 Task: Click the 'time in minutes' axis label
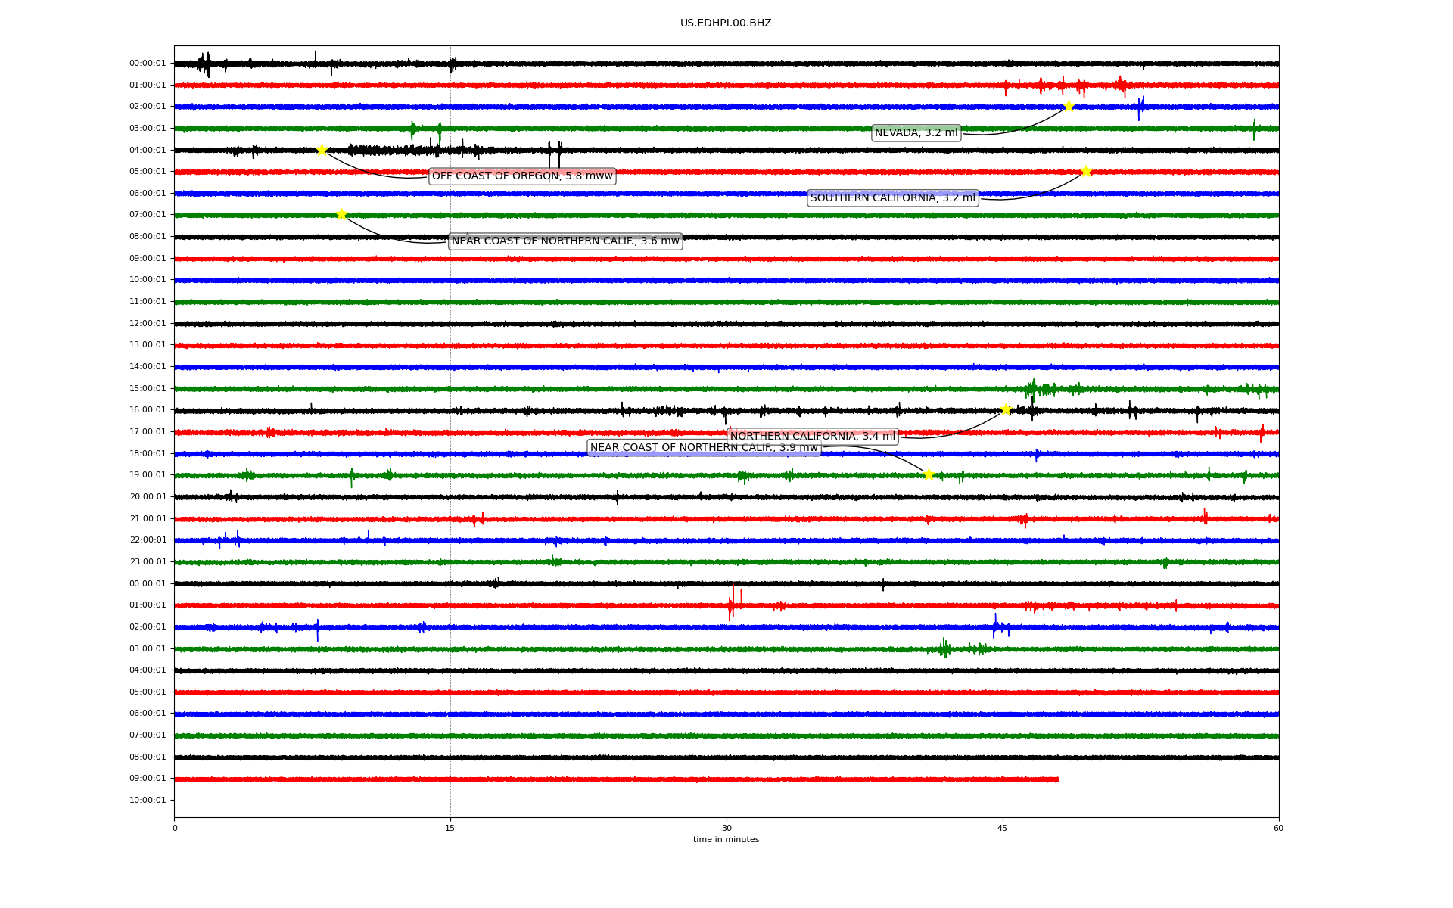(726, 840)
